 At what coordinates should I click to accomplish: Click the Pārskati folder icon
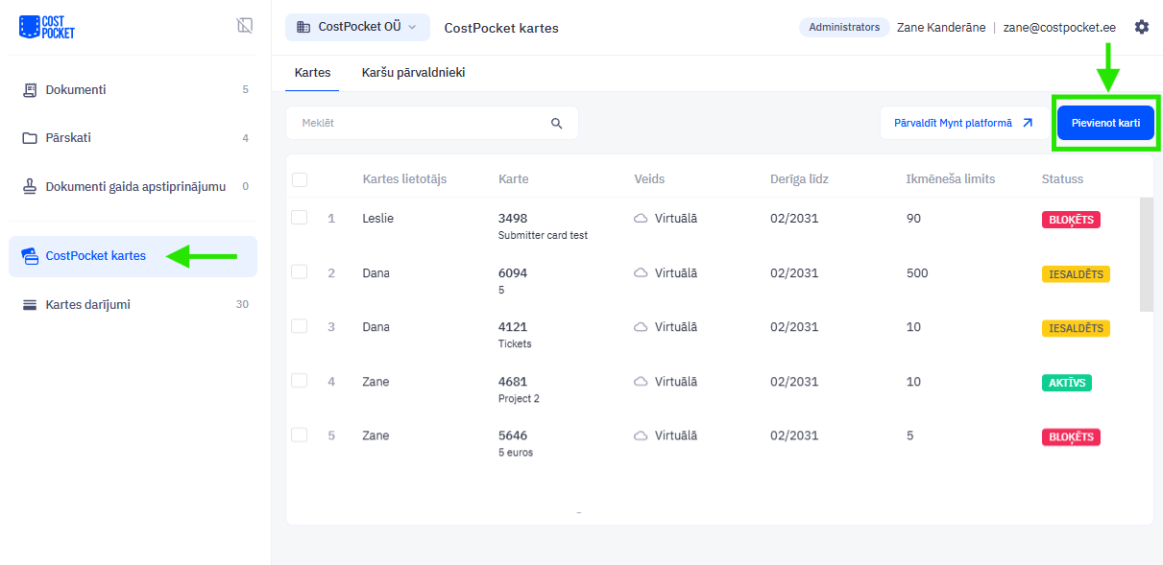[30, 138]
